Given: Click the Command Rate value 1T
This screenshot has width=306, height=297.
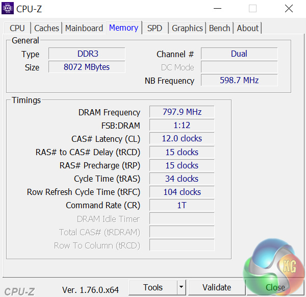Looking at the screenshot, I should (182, 205).
